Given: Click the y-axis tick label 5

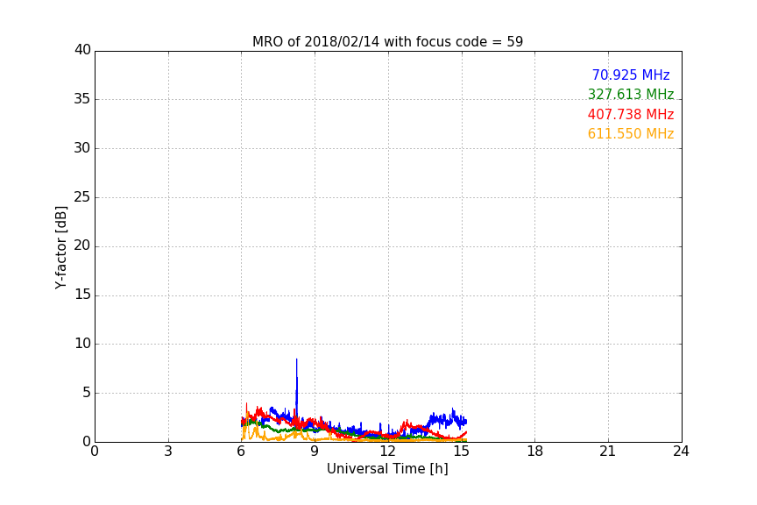Looking at the screenshot, I should tap(87, 393).
